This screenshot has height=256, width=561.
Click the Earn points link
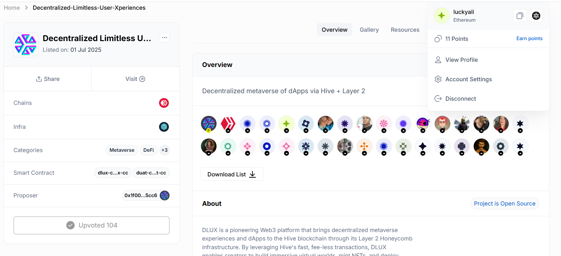point(529,39)
